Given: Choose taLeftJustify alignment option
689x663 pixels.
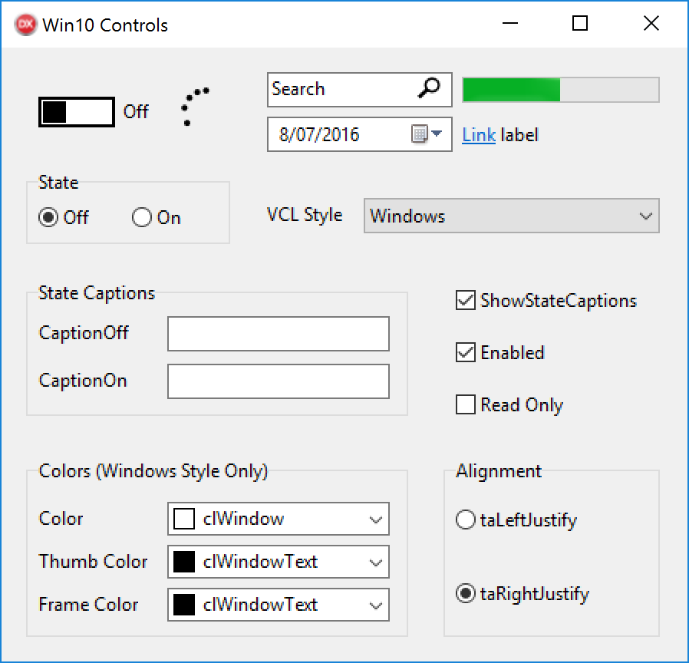Looking at the screenshot, I should 466,520.
